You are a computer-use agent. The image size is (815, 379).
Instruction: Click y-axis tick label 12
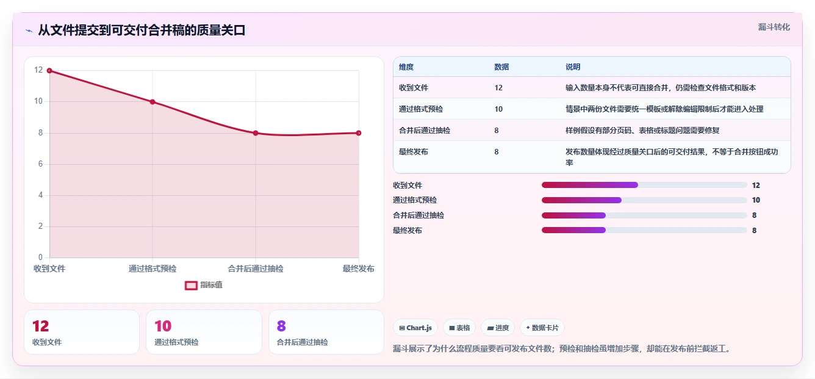pyautogui.click(x=38, y=70)
